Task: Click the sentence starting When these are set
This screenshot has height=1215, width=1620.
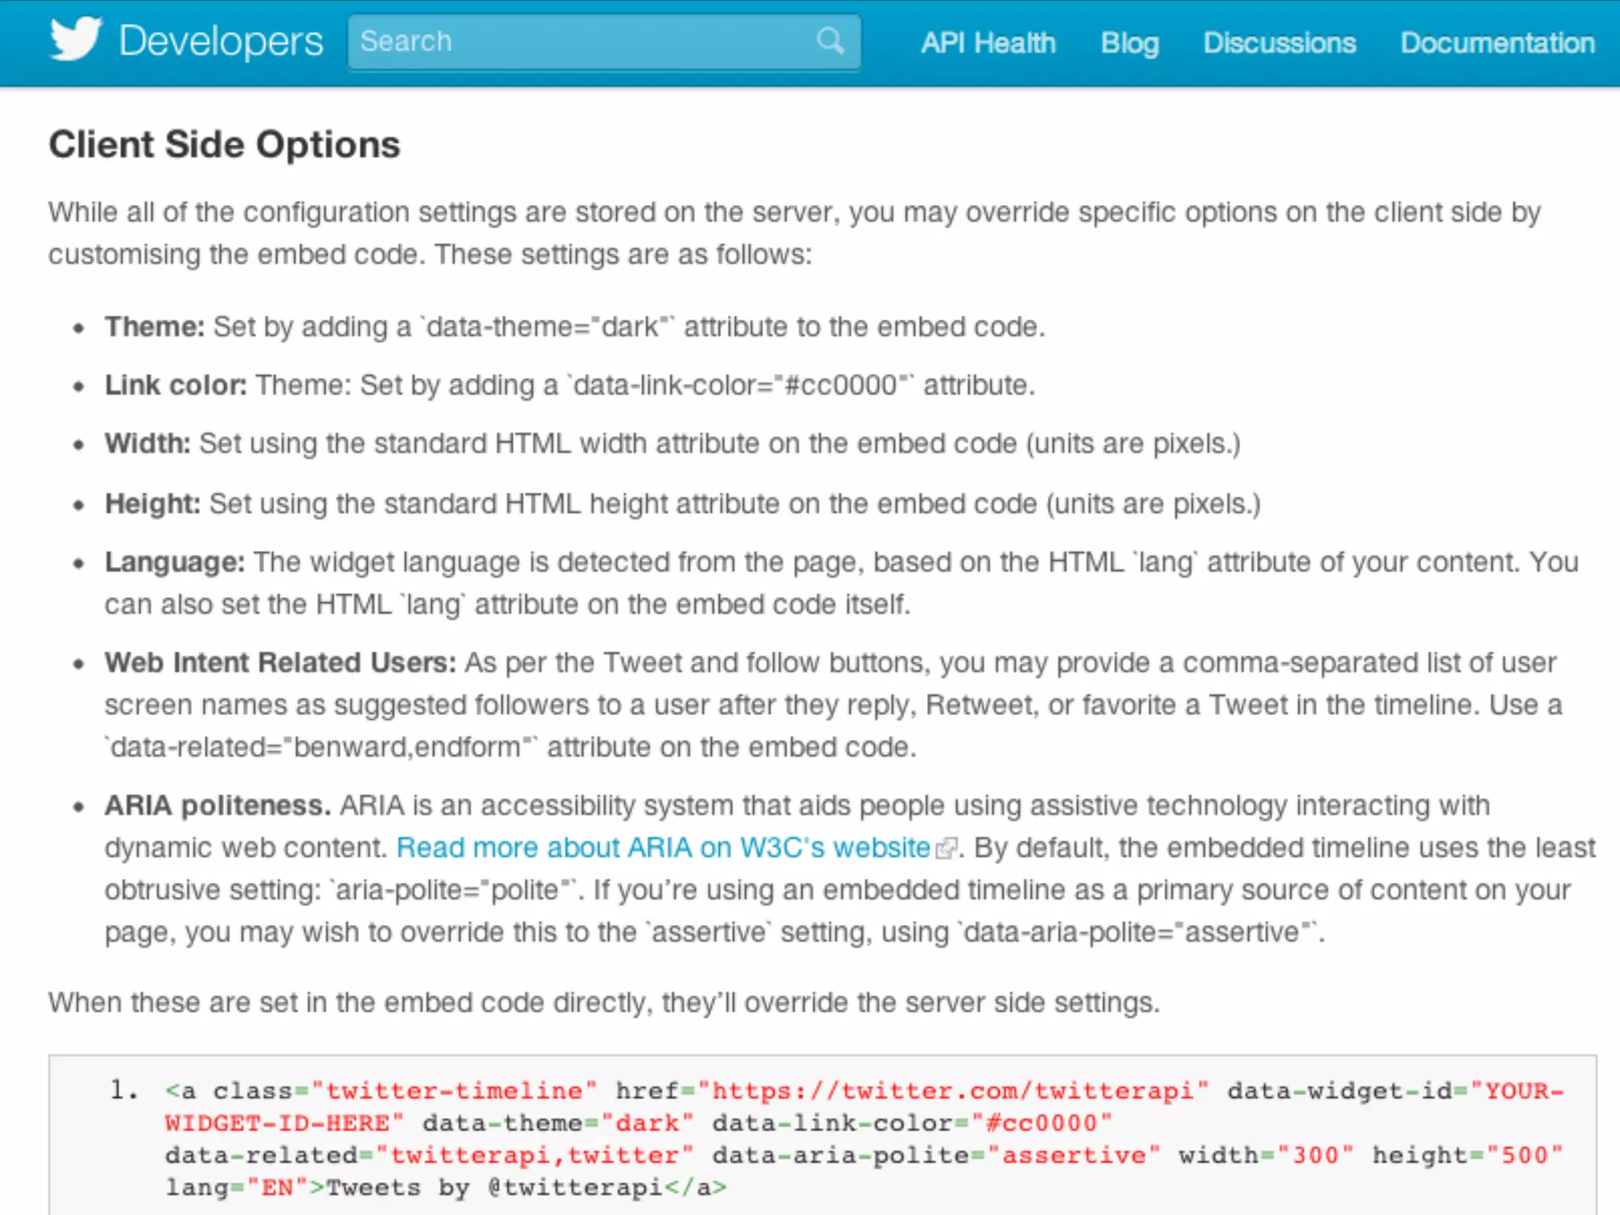Action: point(604,1003)
